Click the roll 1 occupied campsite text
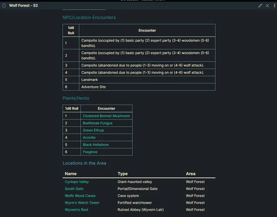The width and height of the screenshot is (277, 217). click(x=145, y=43)
